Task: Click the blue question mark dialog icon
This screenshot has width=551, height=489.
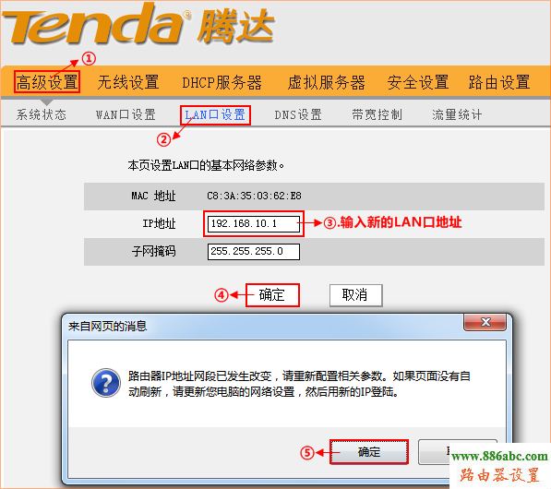Action: coord(106,383)
